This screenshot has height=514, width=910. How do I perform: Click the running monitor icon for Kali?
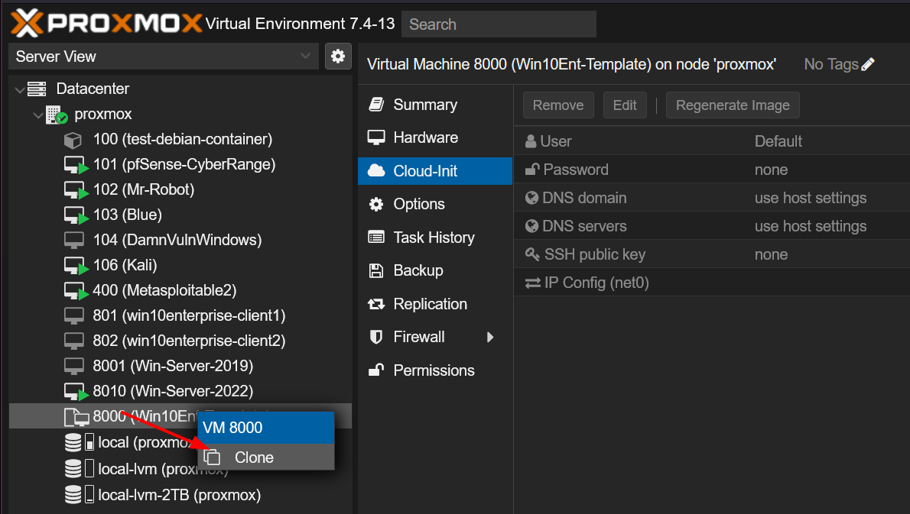pyautogui.click(x=75, y=266)
